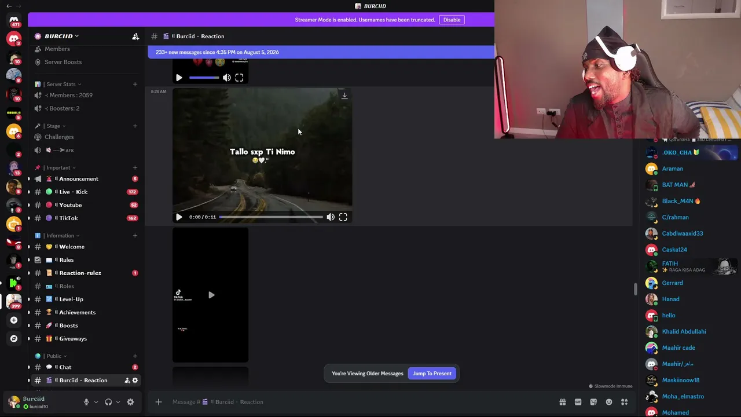Switch to the TikTok channel

tap(86, 218)
